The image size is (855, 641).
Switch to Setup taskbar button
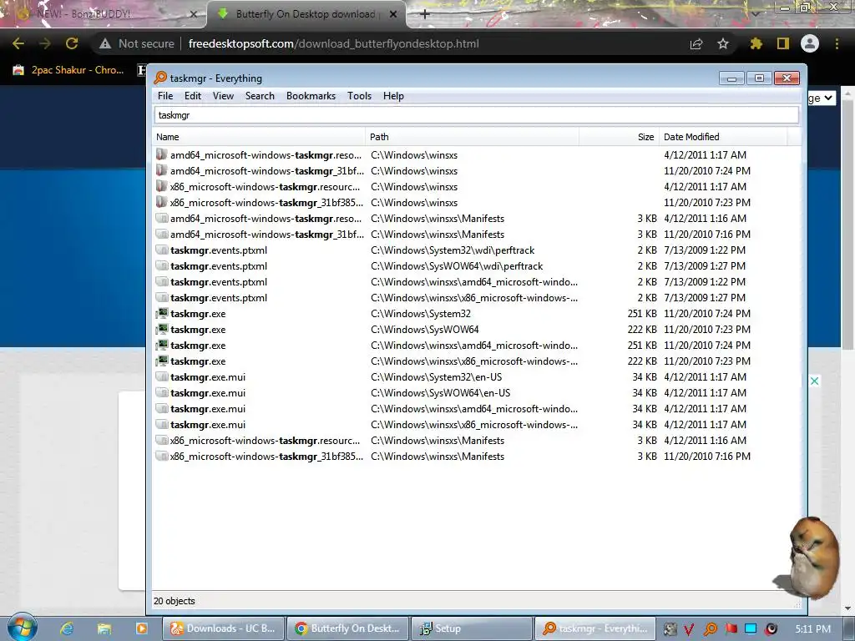471,628
